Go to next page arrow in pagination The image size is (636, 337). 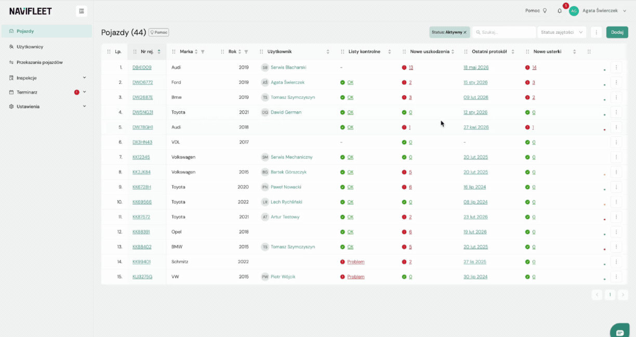pyautogui.click(x=623, y=295)
